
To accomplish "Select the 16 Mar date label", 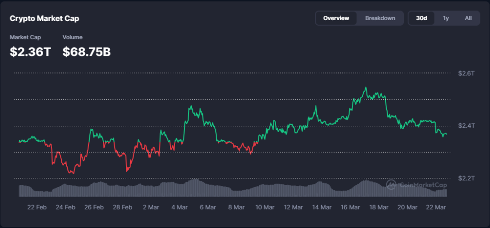I will pyautogui.click(x=350, y=207).
